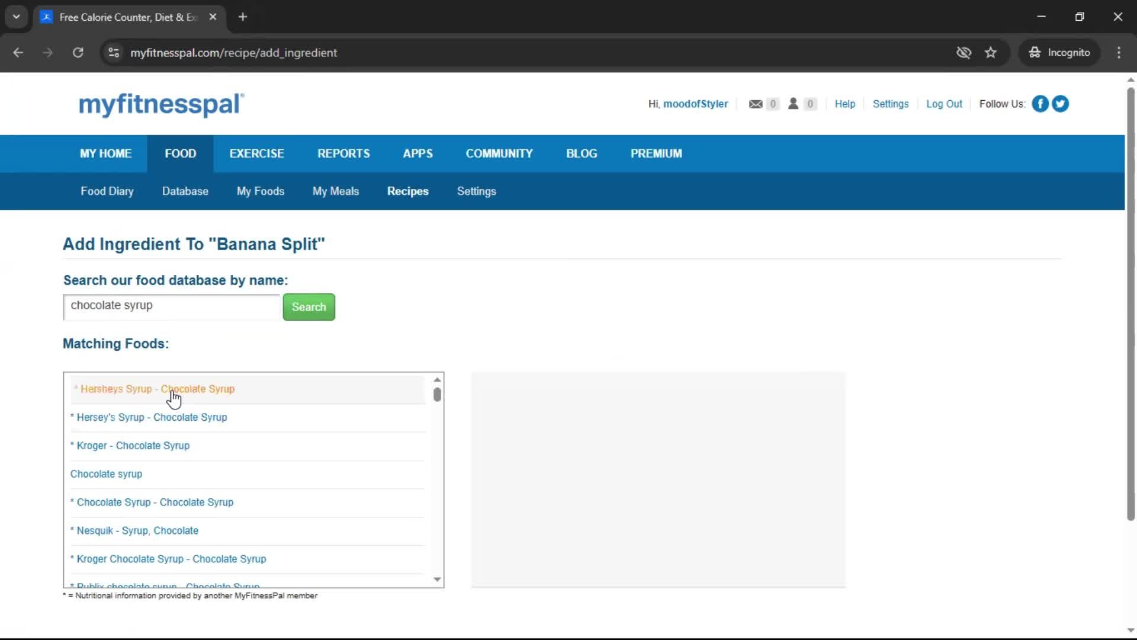The height and width of the screenshot is (640, 1137).
Task: Select the plain Chocolate syrup result
Action: pos(248,475)
